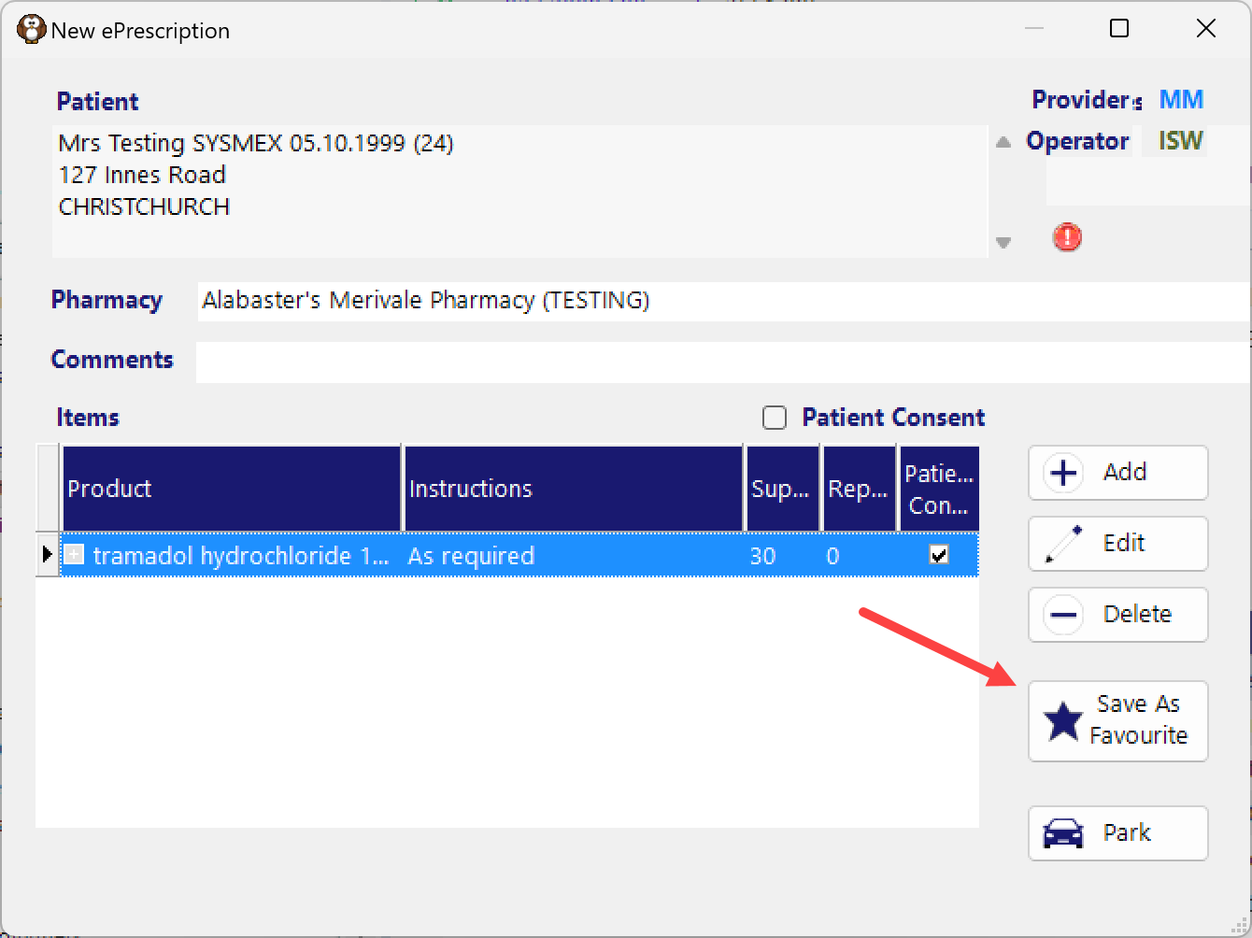The image size is (1252, 938).
Task: Click the Operator code ISW
Action: [x=1181, y=141]
